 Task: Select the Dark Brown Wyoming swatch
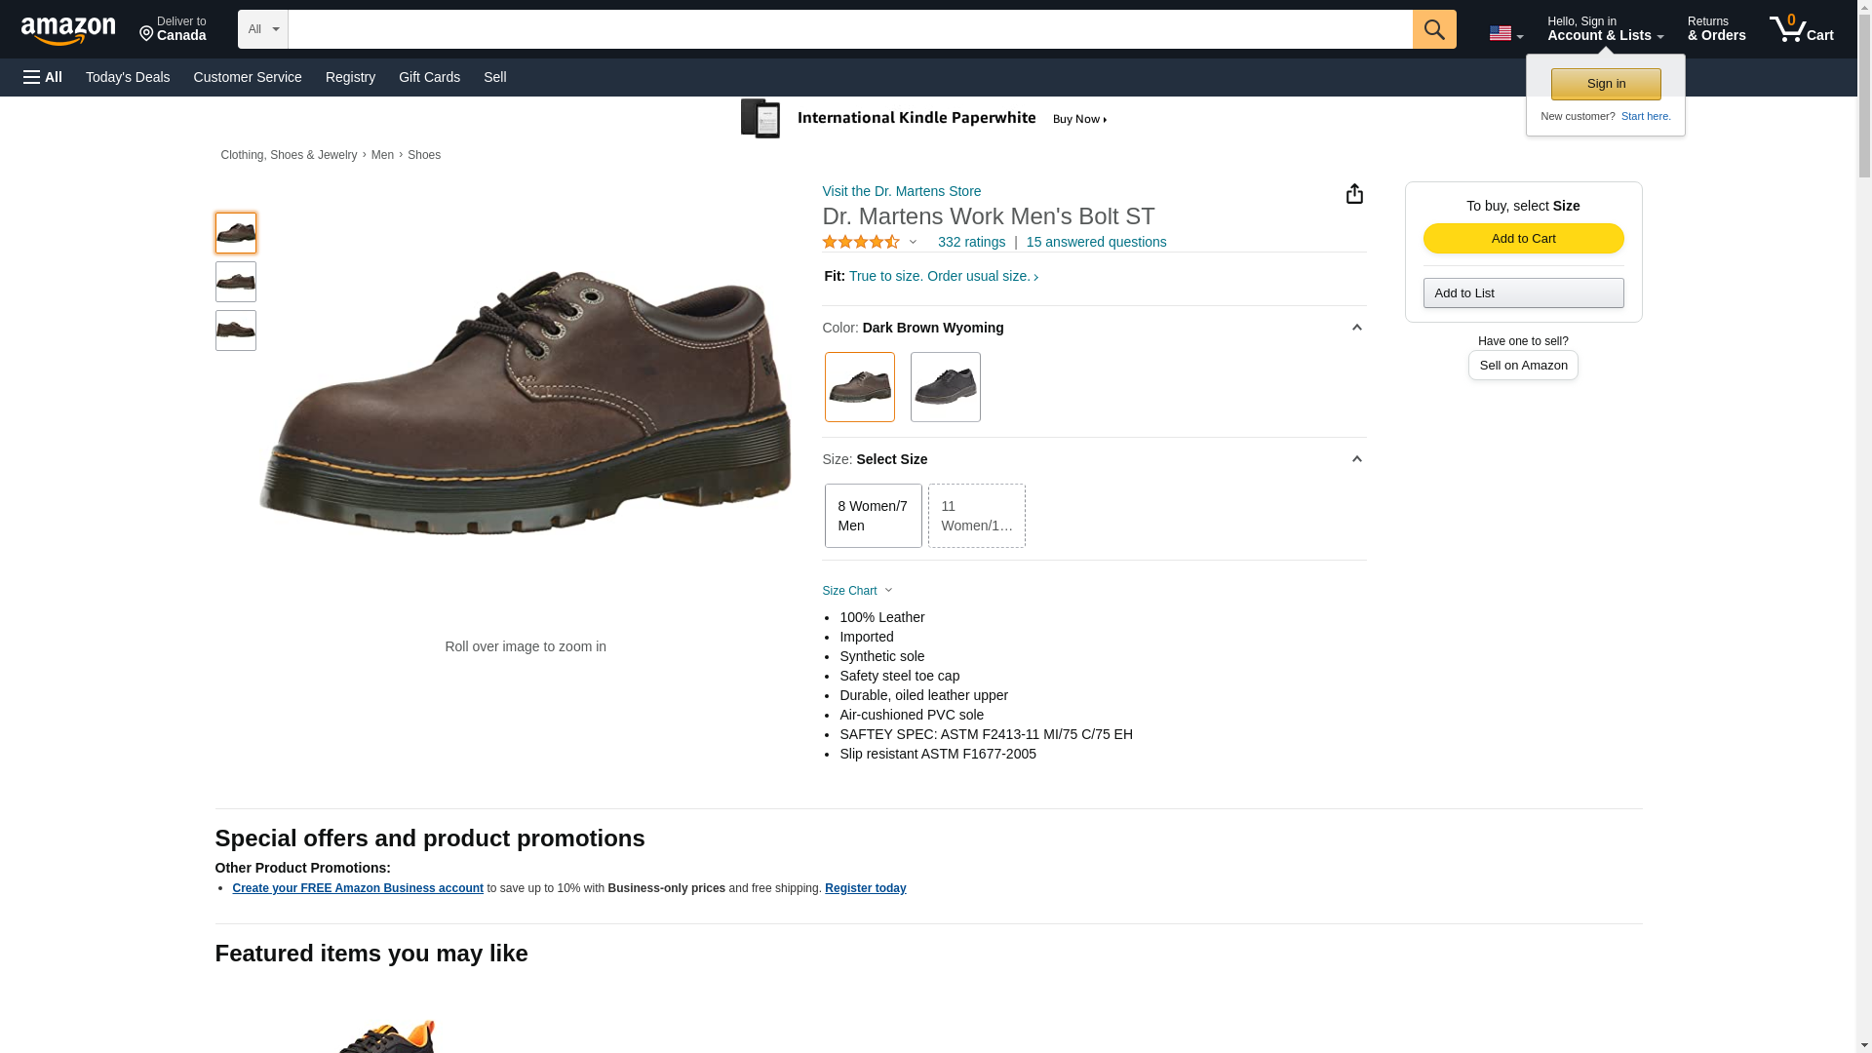[859, 387]
